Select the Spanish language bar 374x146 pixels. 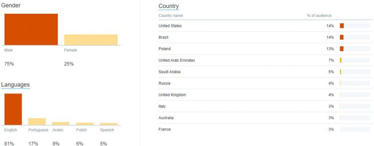(108, 124)
